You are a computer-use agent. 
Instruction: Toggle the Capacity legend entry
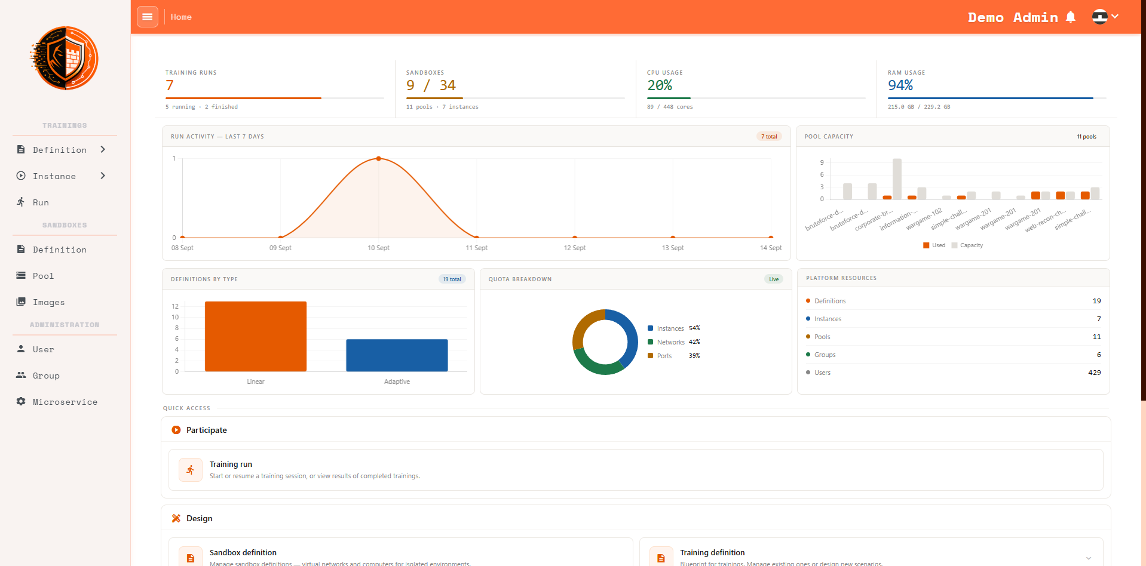(967, 245)
